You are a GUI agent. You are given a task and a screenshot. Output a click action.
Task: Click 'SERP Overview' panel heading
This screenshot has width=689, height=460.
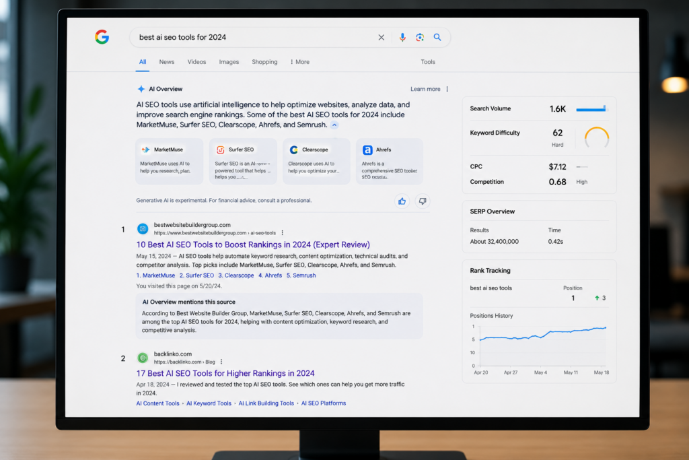pyautogui.click(x=492, y=211)
